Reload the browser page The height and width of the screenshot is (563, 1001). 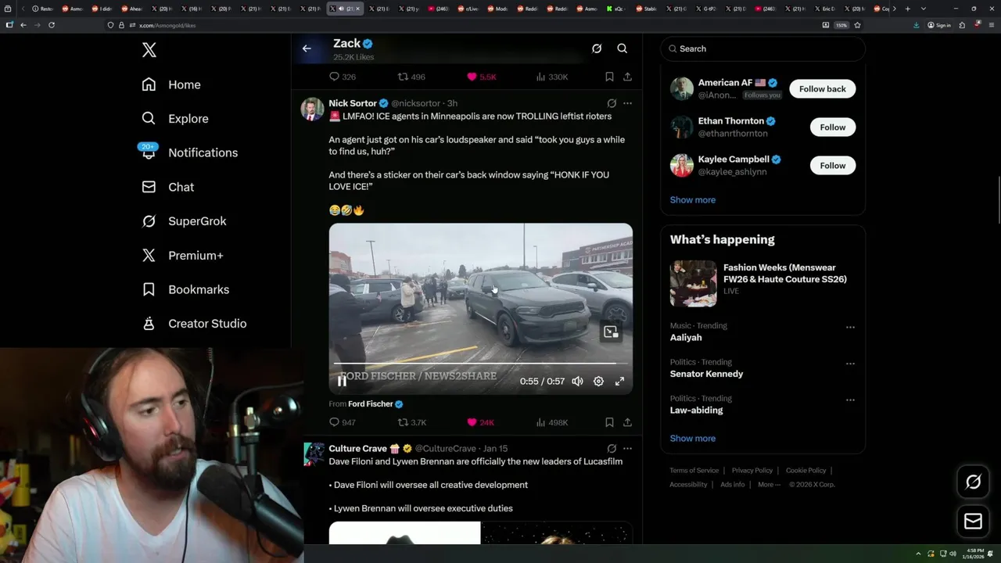pyautogui.click(x=52, y=25)
